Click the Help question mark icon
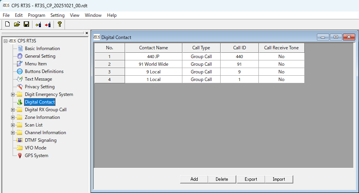Screen dimensions: 359x193 click(x=59, y=24)
